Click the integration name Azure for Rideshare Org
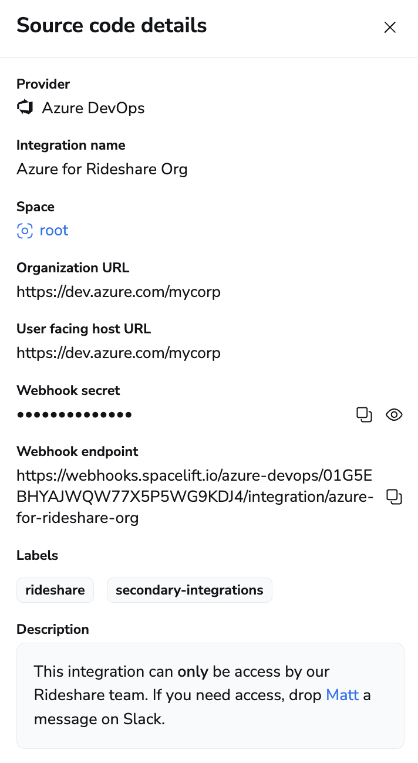The width and height of the screenshot is (418, 763). pyautogui.click(x=102, y=169)
